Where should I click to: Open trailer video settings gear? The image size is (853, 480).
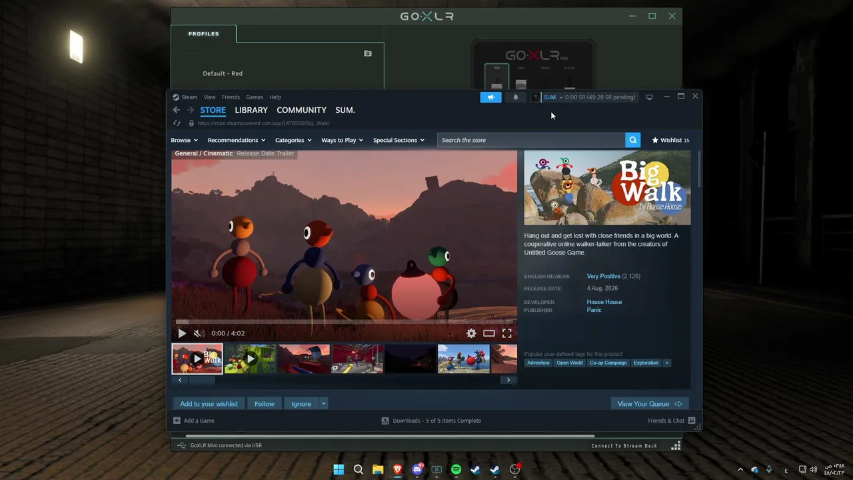click(x=471, y=333)
